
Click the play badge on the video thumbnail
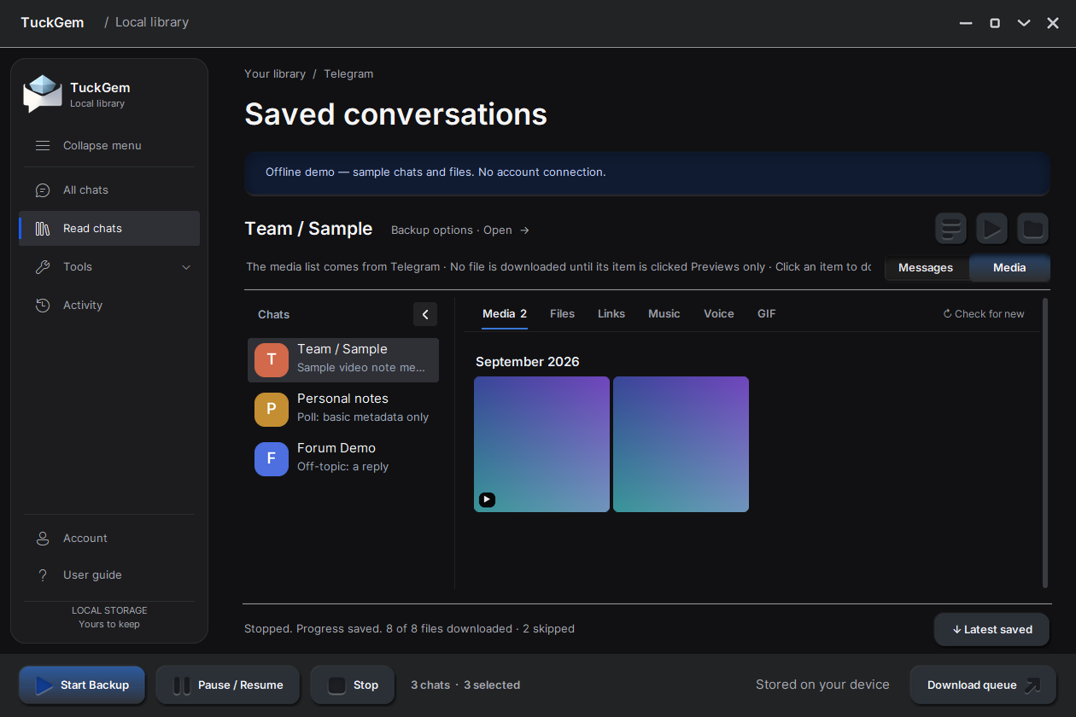tap(487, 500)
